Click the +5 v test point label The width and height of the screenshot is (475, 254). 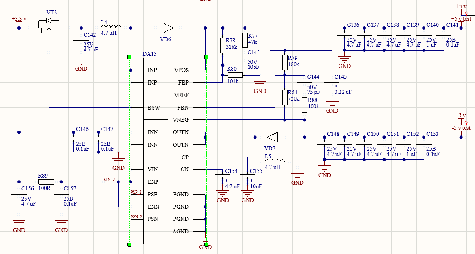pyautogui.click(x=461, y=19)
